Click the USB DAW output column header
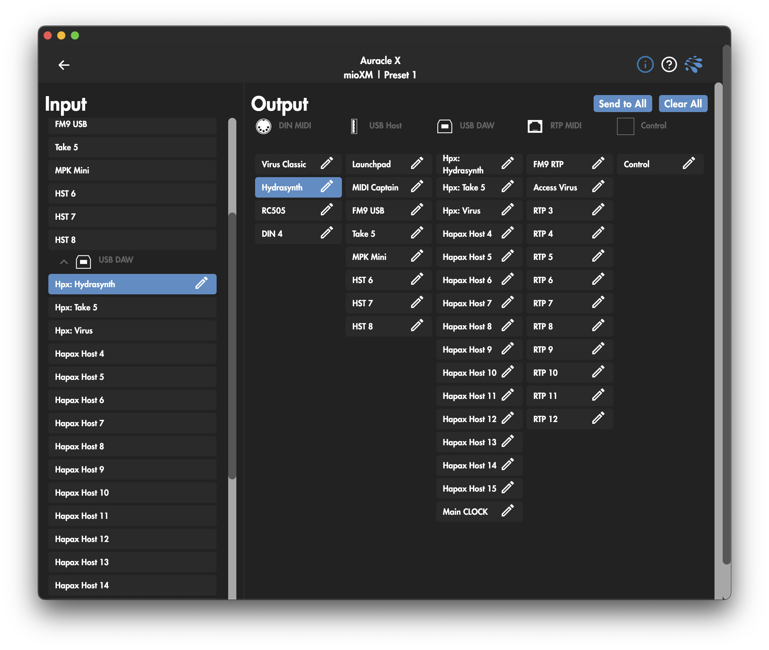 [x=476, y=126]
